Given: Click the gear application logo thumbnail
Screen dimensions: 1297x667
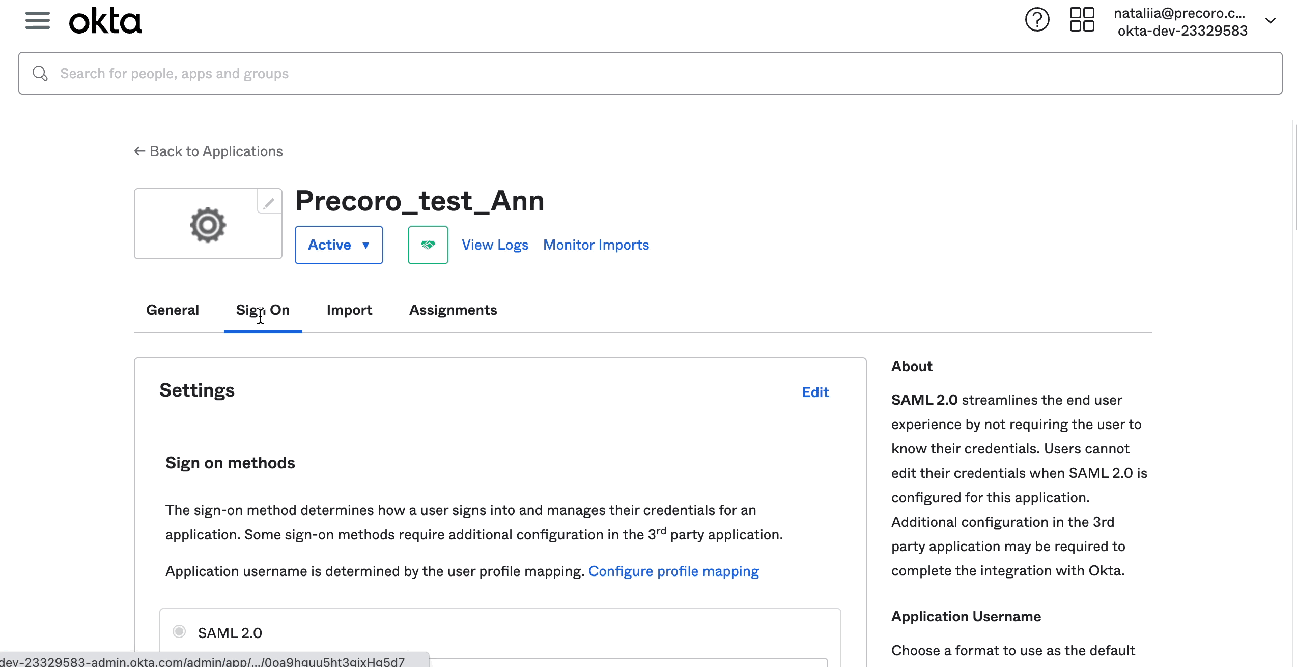Looking at the screenshot, I should [x=208, y=224].
